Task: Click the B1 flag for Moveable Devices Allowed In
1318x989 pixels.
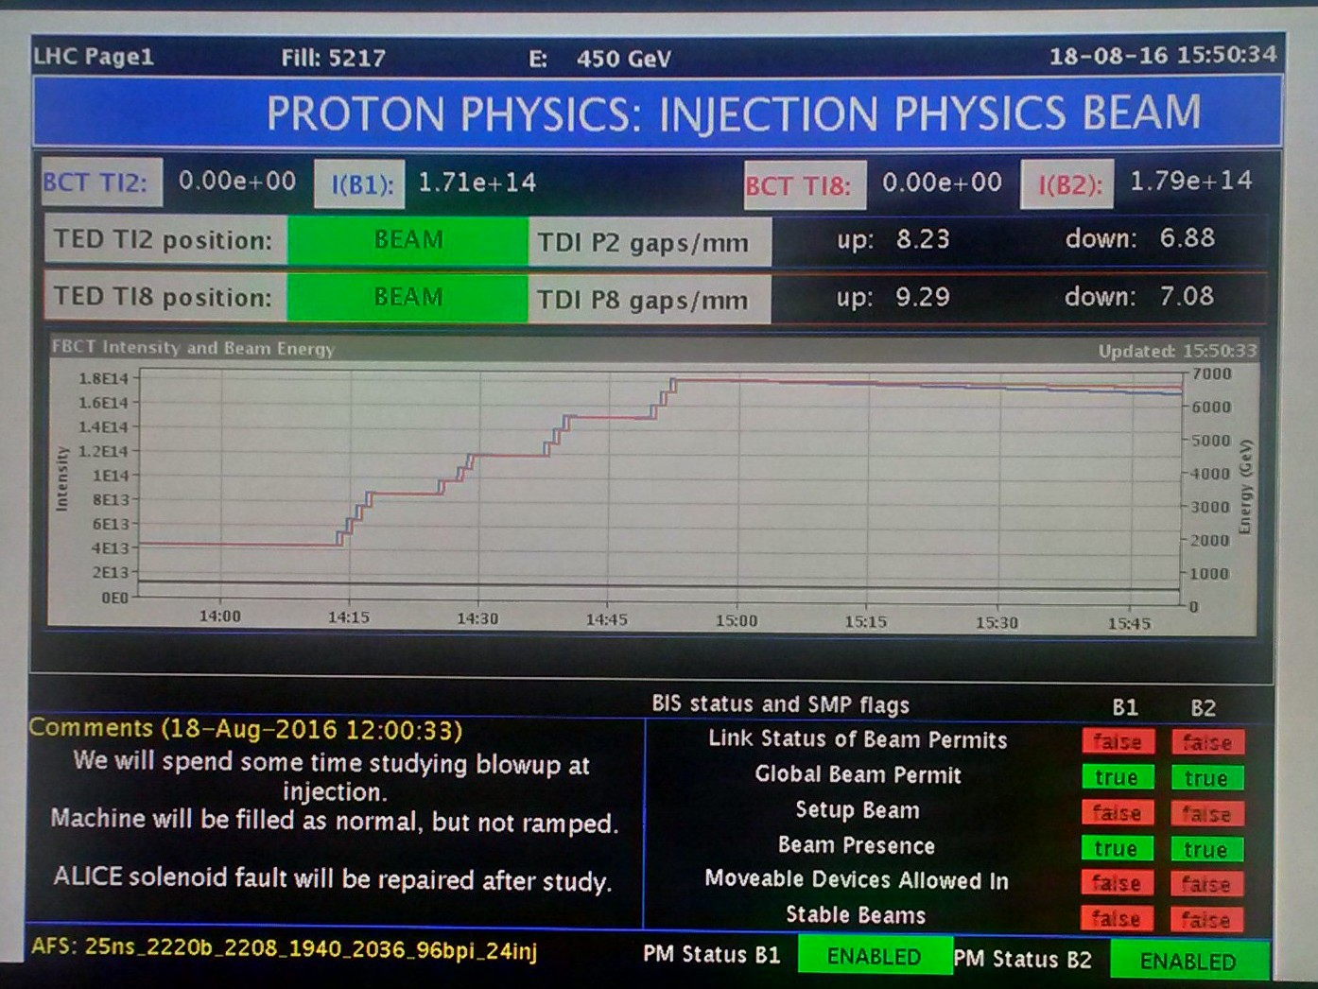Action: 1117,883
